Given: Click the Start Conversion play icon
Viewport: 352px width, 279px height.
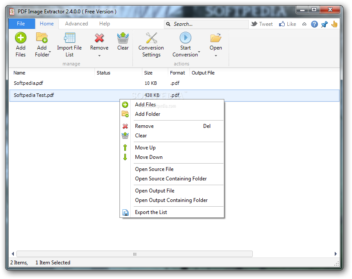Looking at the screenshot, I should (x=185, y=37).
